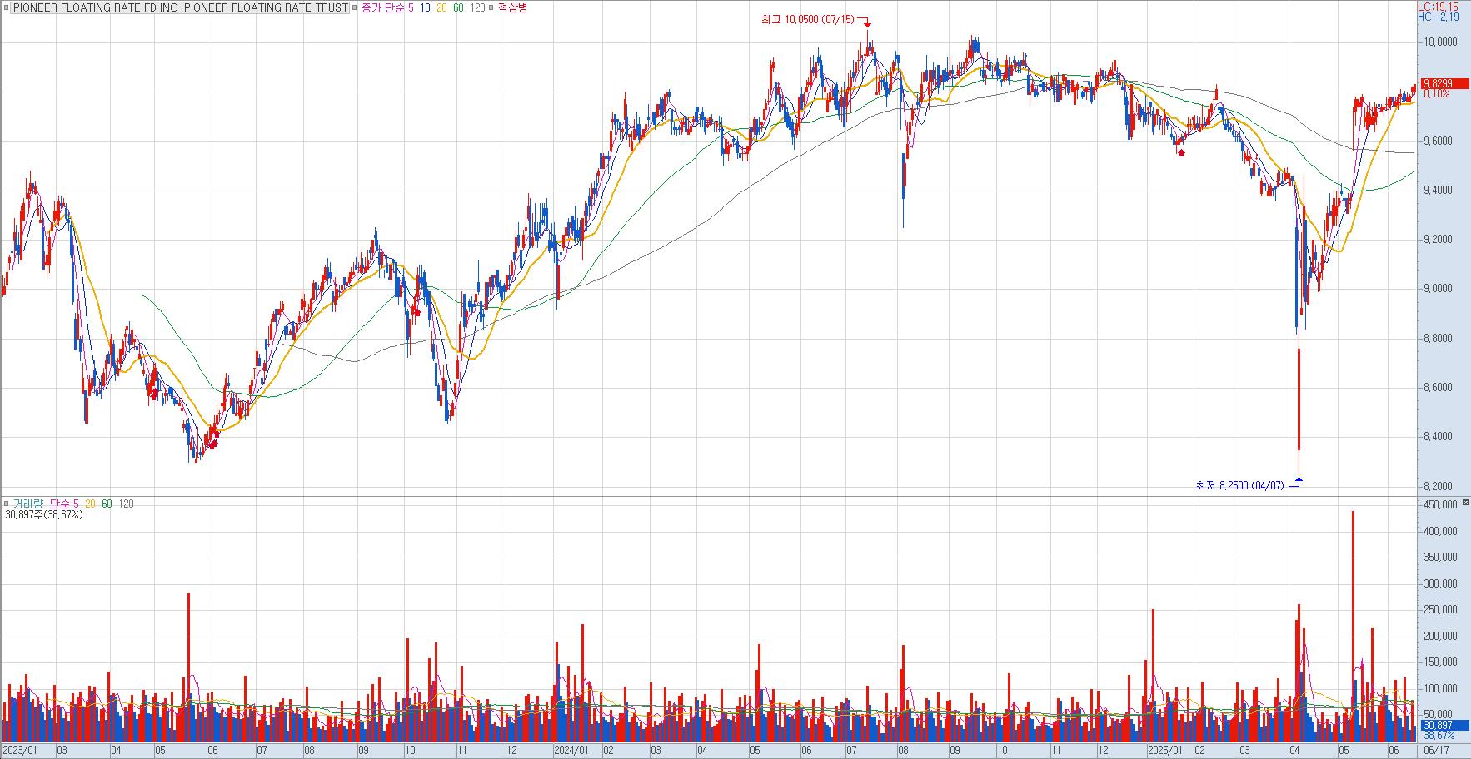The width and height of the screenshot is (1471, 759).
Task: Click the 2025/01 date axis label
Action: 1164,750
